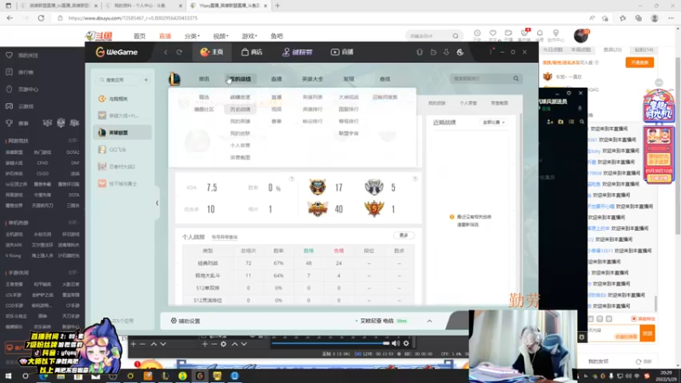This screenshot has width=681, height=383.
Task: Click 排行榜 in Douyu left sidebar
Action: (x=20, y=72)
